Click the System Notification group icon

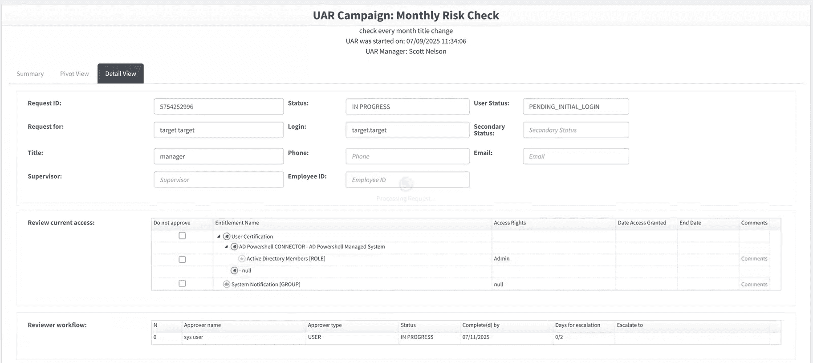(227, 284)
